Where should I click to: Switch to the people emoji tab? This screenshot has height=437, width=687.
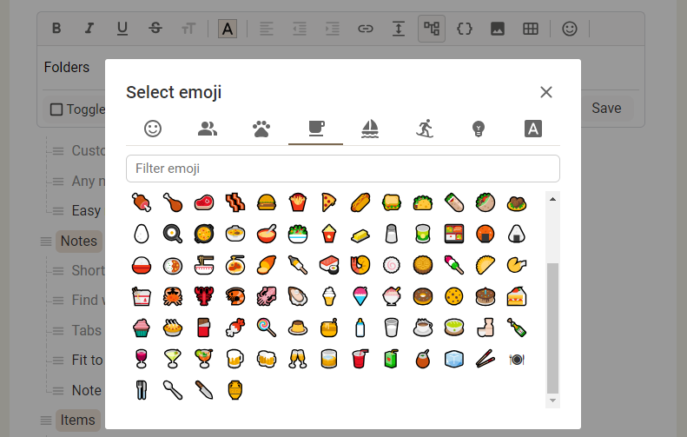[208, 129]
